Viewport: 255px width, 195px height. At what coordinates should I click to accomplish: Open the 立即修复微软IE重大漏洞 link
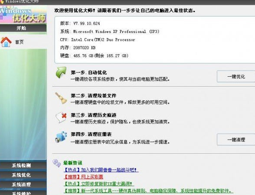[99, 184]
